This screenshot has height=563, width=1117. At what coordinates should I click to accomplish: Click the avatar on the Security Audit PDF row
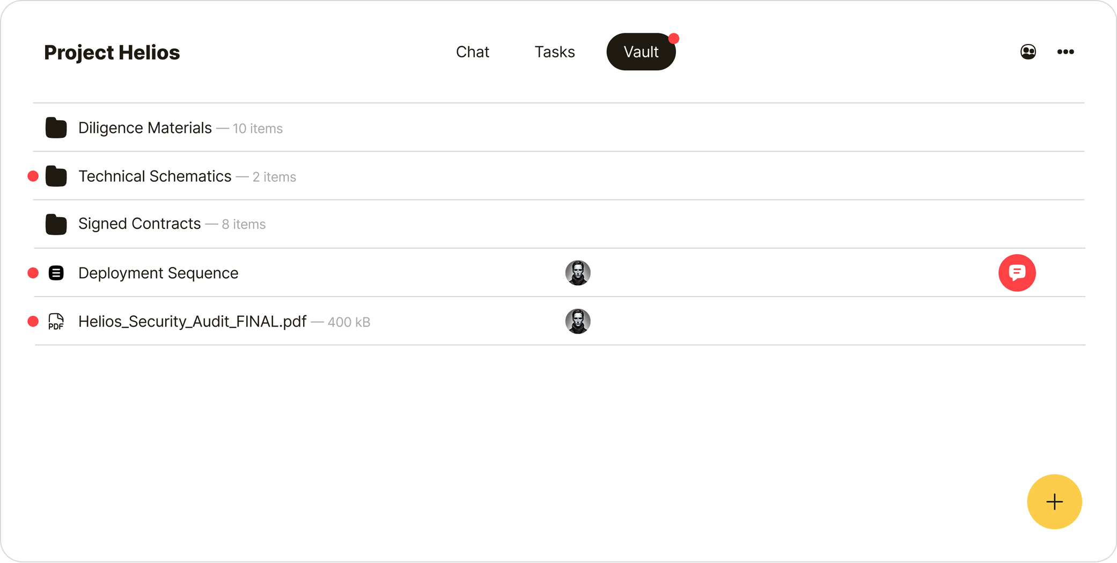578,322
